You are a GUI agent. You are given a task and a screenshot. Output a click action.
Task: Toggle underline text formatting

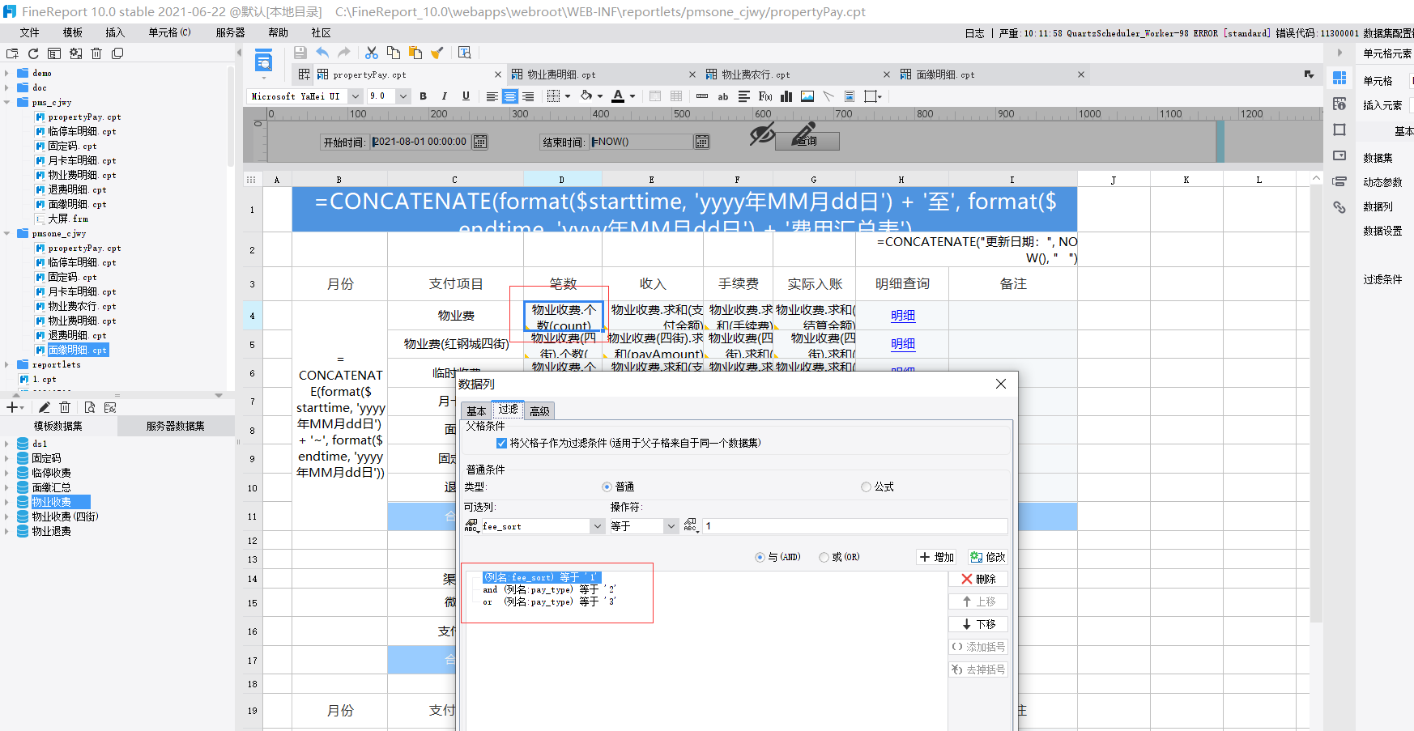[466, 96]
